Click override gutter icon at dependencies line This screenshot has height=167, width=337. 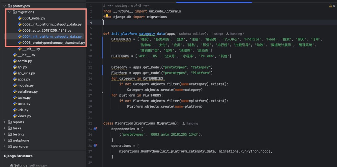click(95, 129)
